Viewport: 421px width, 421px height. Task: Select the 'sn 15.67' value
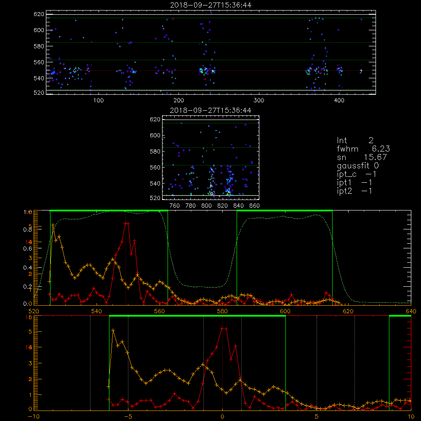(x=362, y=157)
